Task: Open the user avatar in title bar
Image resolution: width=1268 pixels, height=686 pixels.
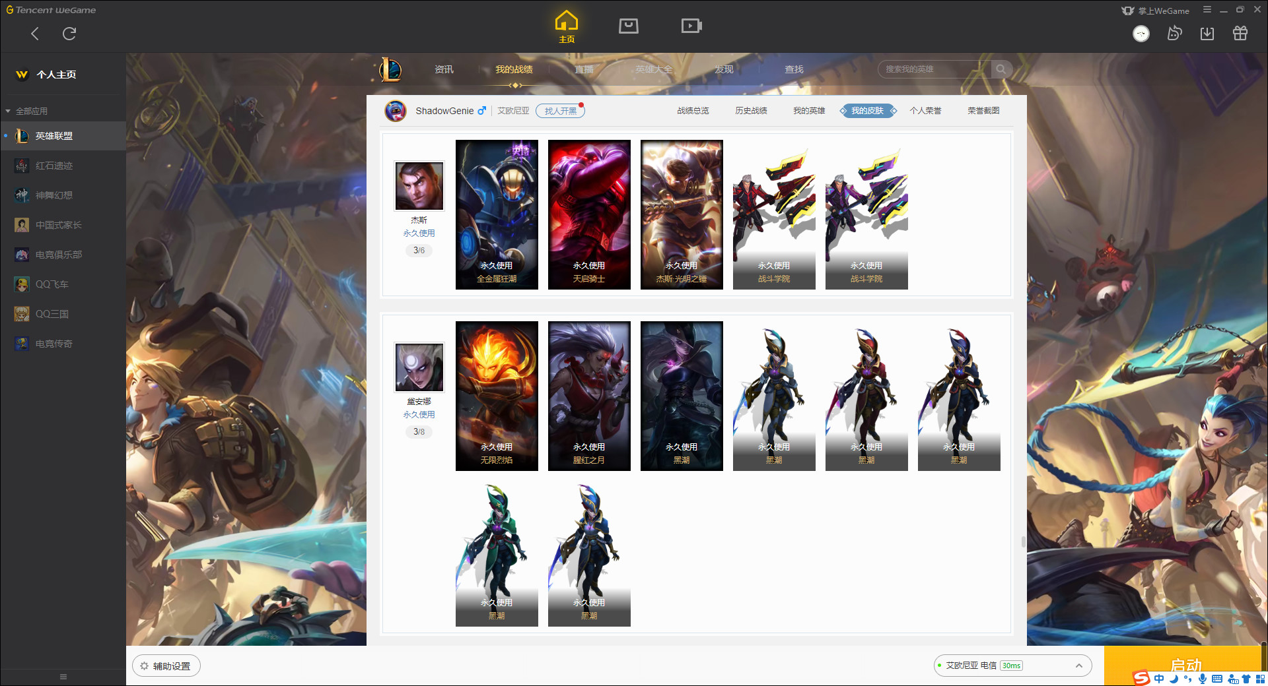Action: (x=1141, y=34)
